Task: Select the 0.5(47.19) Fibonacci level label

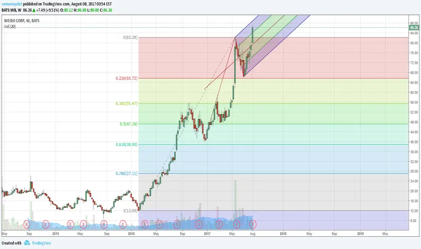Action: (x=129, y=124)
